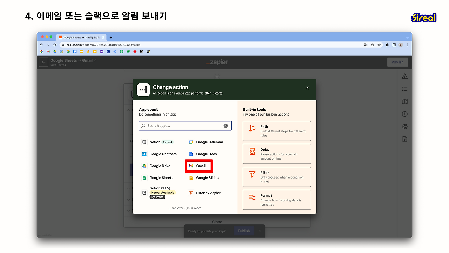The height and width of the screenshot is (253, 449).
Task: Open the Format built-in tool
Action: pyautogui.click(x=277, y=200)
